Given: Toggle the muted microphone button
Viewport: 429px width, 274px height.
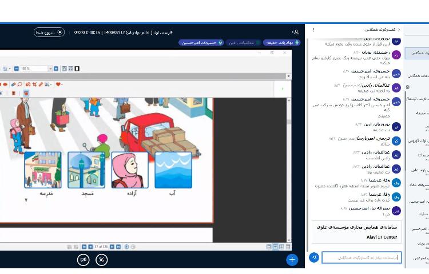Looking at the screenshot, I should 101,259.
